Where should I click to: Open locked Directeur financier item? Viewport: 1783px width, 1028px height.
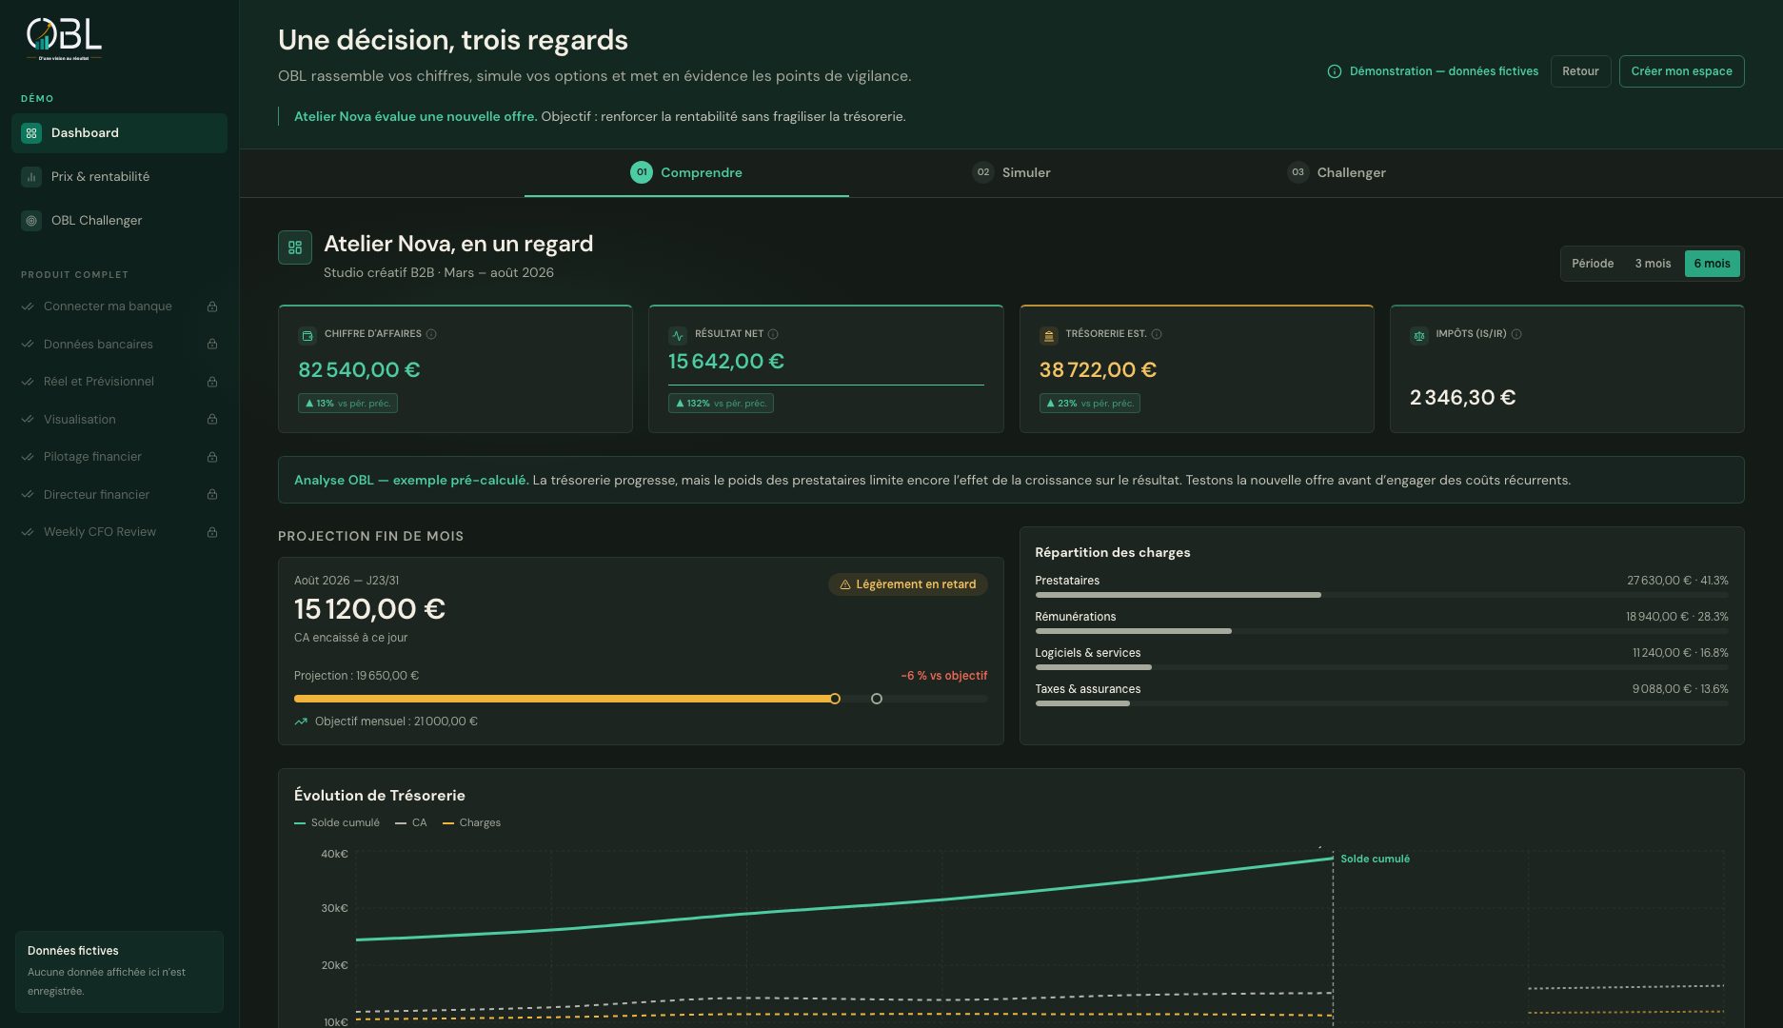click(119, 495)
